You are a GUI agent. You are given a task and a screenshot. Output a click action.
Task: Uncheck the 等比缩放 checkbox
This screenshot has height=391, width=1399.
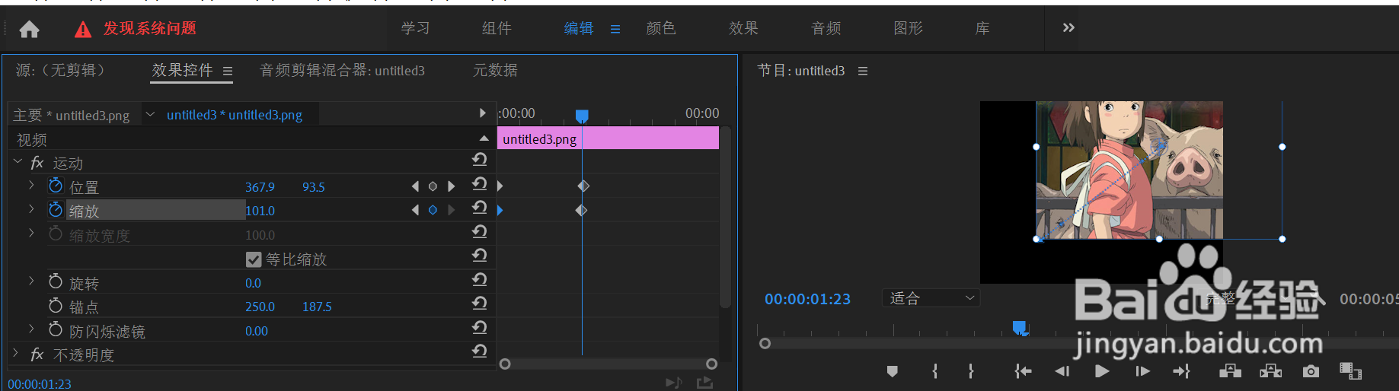coord(254,259)
